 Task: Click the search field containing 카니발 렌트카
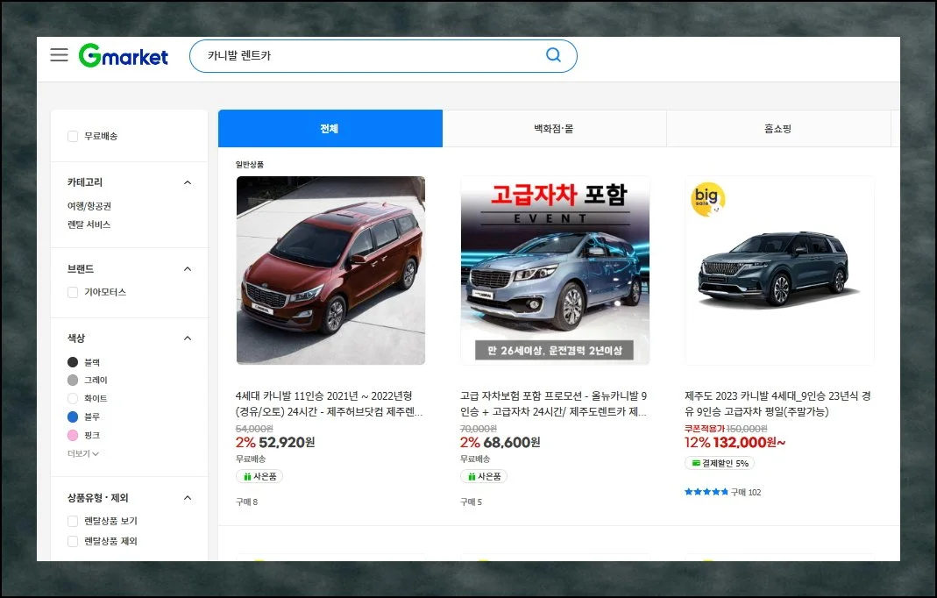368,56
